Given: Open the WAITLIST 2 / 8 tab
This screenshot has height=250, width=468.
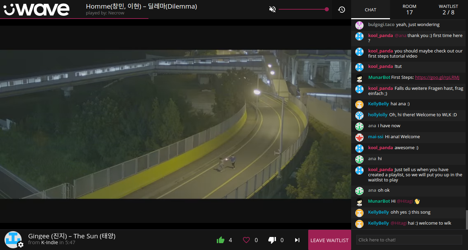Looking at the screenshot, I should click(448, 10).
